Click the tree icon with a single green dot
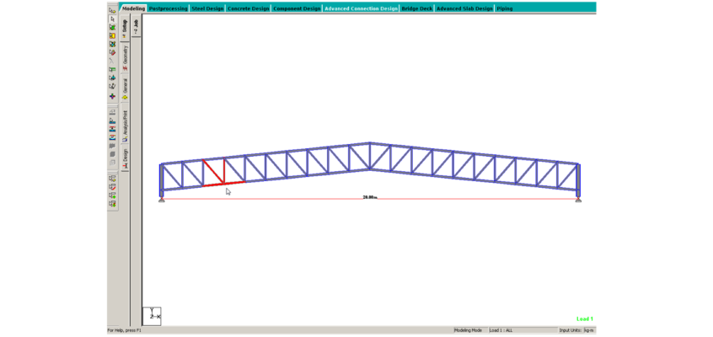 [x=112, y=195]
